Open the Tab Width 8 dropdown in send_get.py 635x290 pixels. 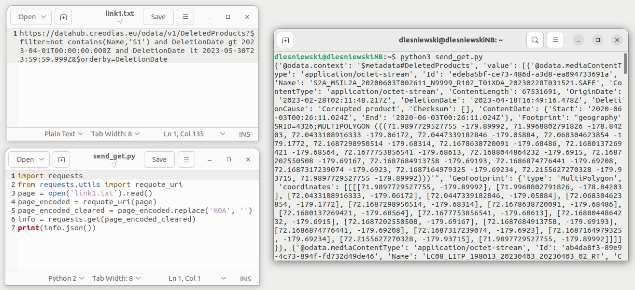[115, 278]
